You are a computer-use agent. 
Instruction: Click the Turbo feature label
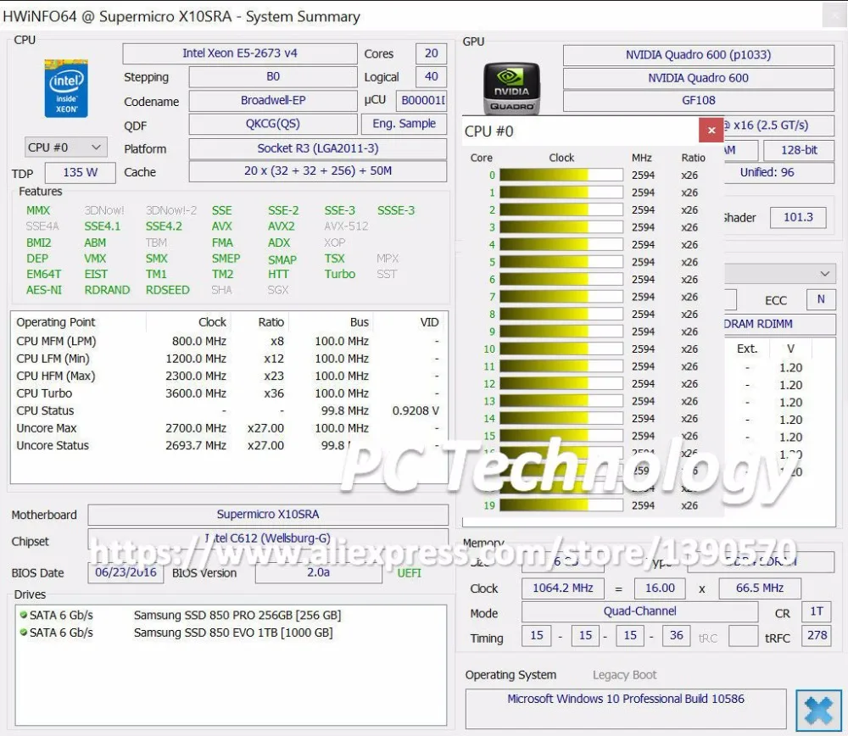point(340,274)
